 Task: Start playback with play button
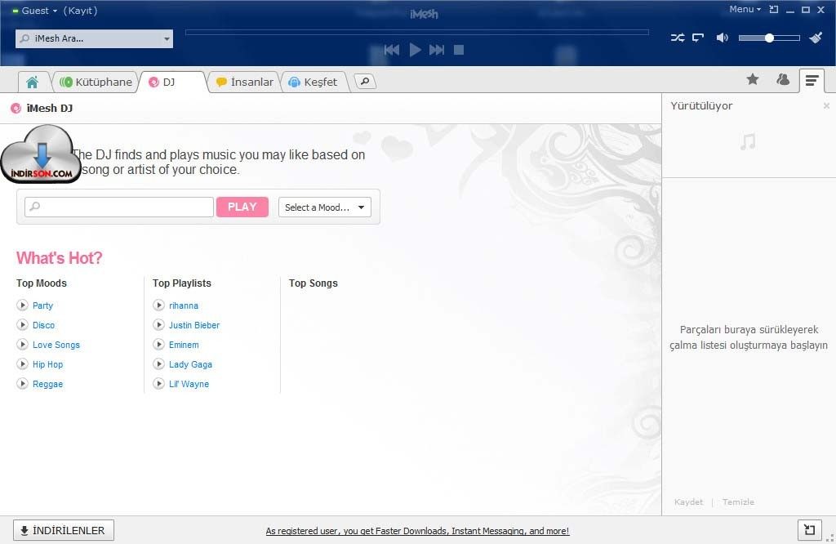pyautogui.click(x=415, y=50)
